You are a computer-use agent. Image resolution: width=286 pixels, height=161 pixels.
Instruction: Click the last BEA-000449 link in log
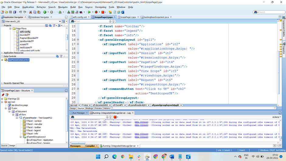click(141, 137)
